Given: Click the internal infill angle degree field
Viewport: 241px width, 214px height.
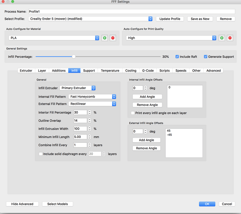Looking at the screenshot, I should (x=138, y=88).
